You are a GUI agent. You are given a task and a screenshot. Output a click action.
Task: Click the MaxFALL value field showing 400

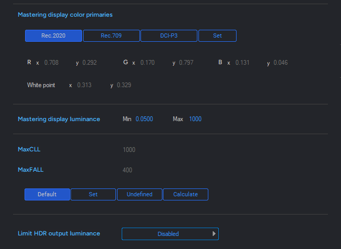[x=127, y=170]
